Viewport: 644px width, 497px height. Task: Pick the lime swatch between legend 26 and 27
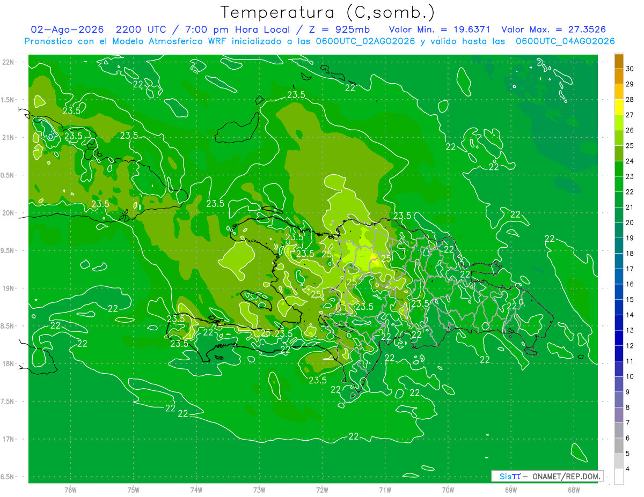(619, 123)
